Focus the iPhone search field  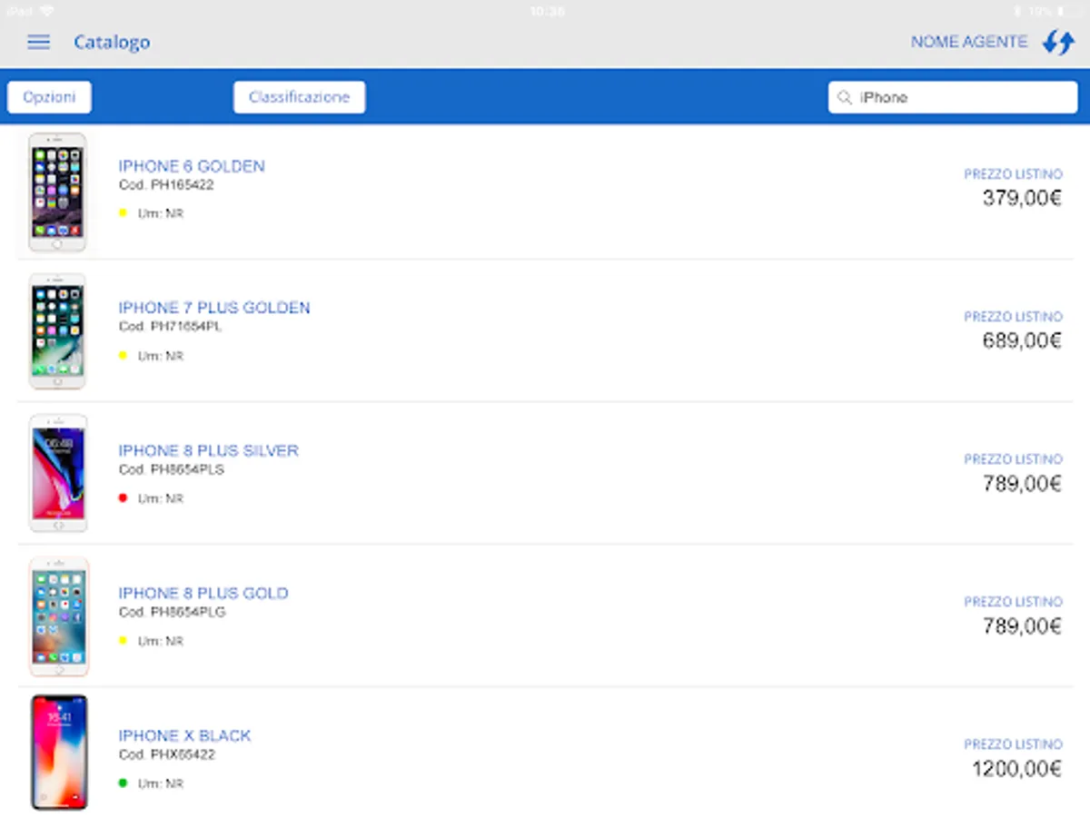pyautogui.click(x=953, y=97)
